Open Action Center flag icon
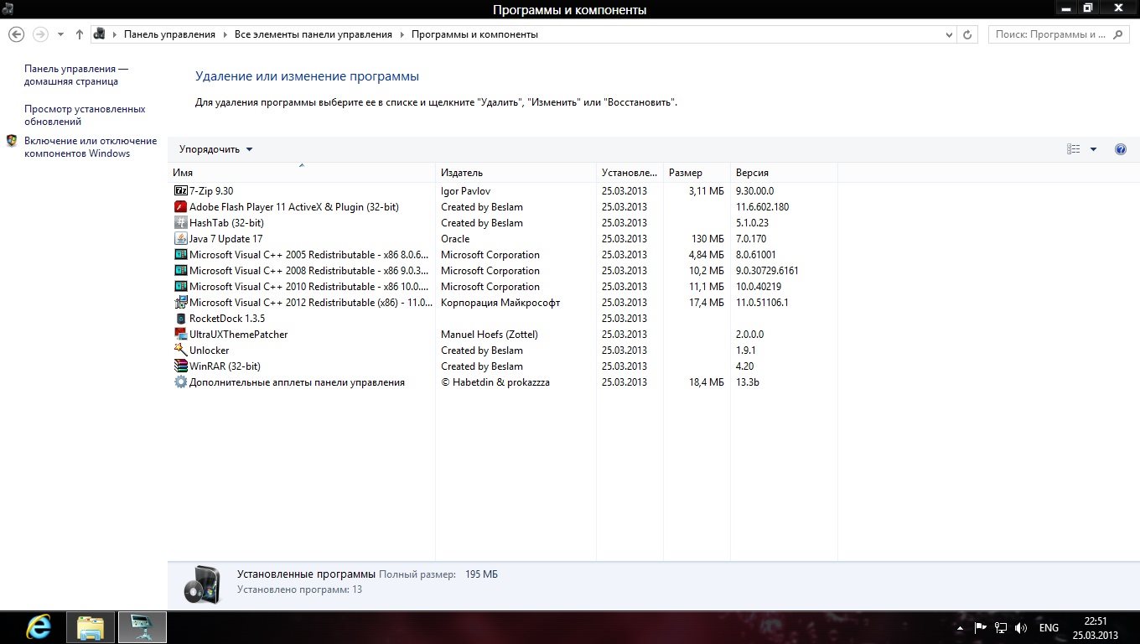 click(x=980, y=627)
